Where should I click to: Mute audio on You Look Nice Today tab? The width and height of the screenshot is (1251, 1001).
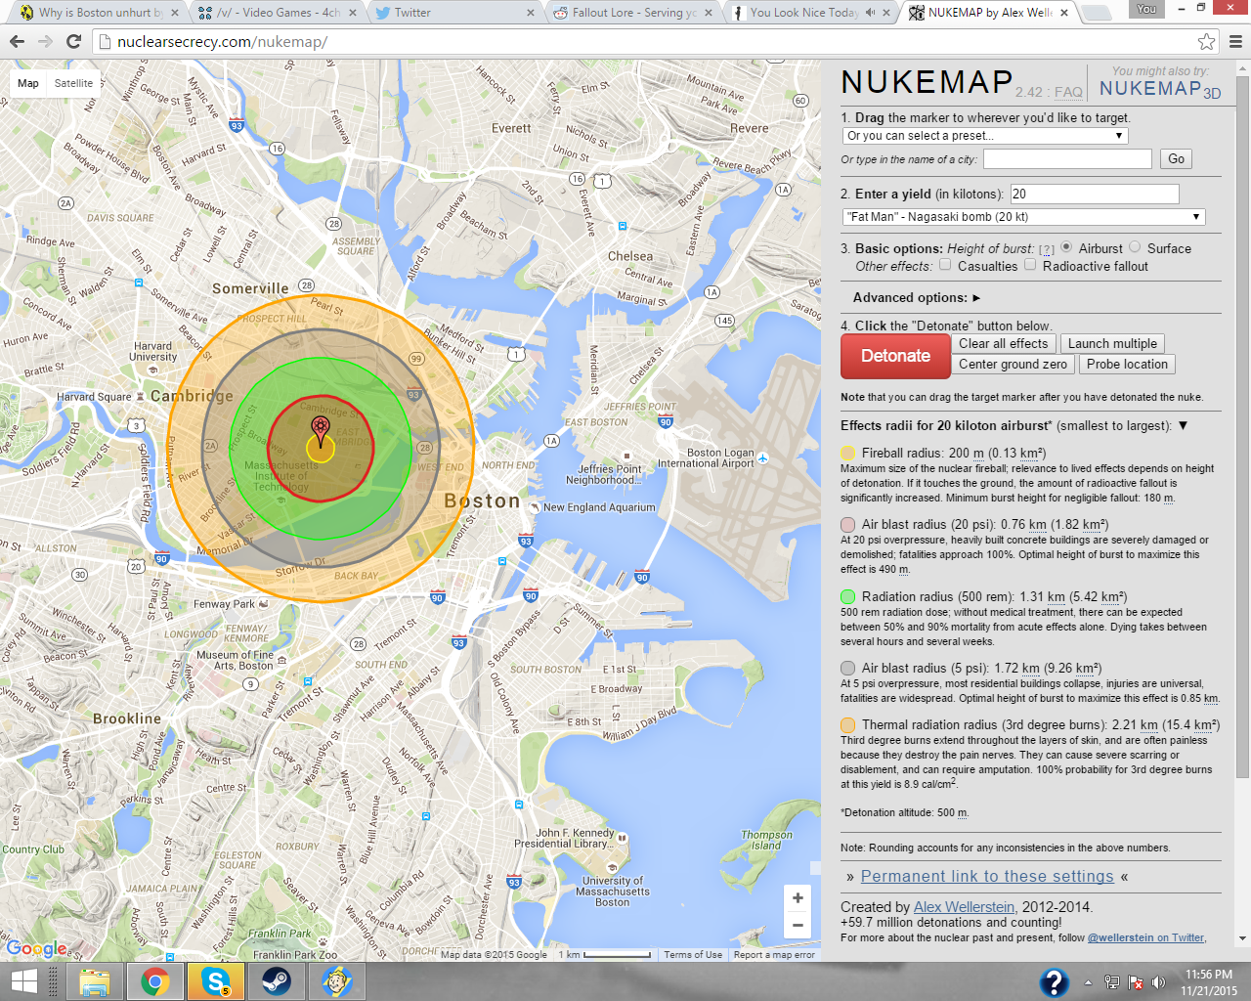coord(870,13)
